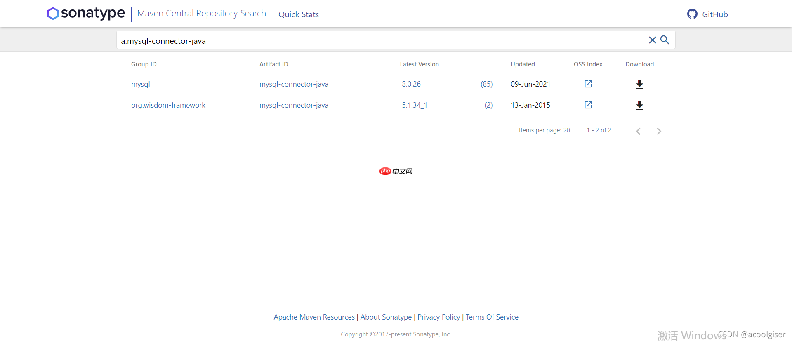Click the org.wisdom-framework group link
Screen dimensions: 792x343
[x=168, y=105]
